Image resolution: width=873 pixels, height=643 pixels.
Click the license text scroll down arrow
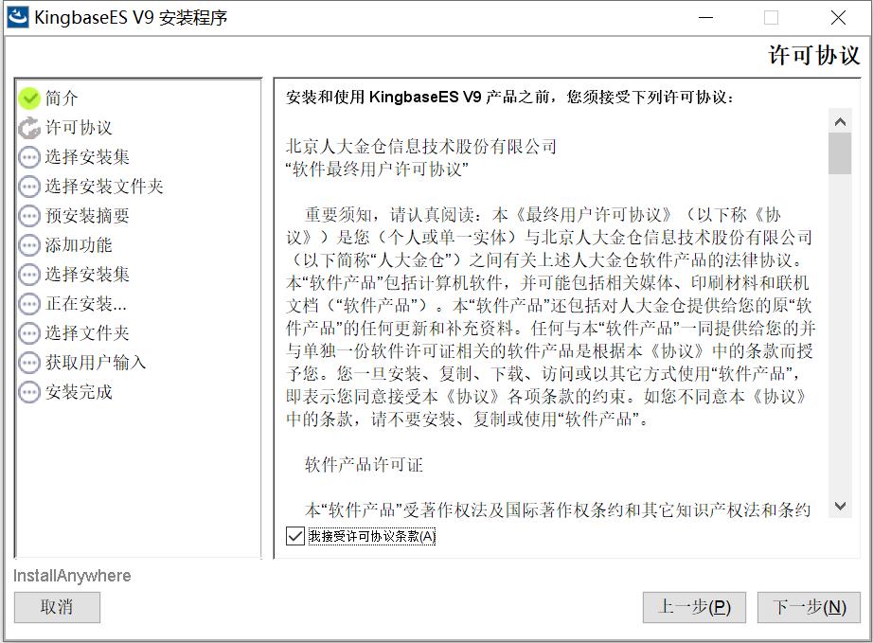click(x=840, y=506)
